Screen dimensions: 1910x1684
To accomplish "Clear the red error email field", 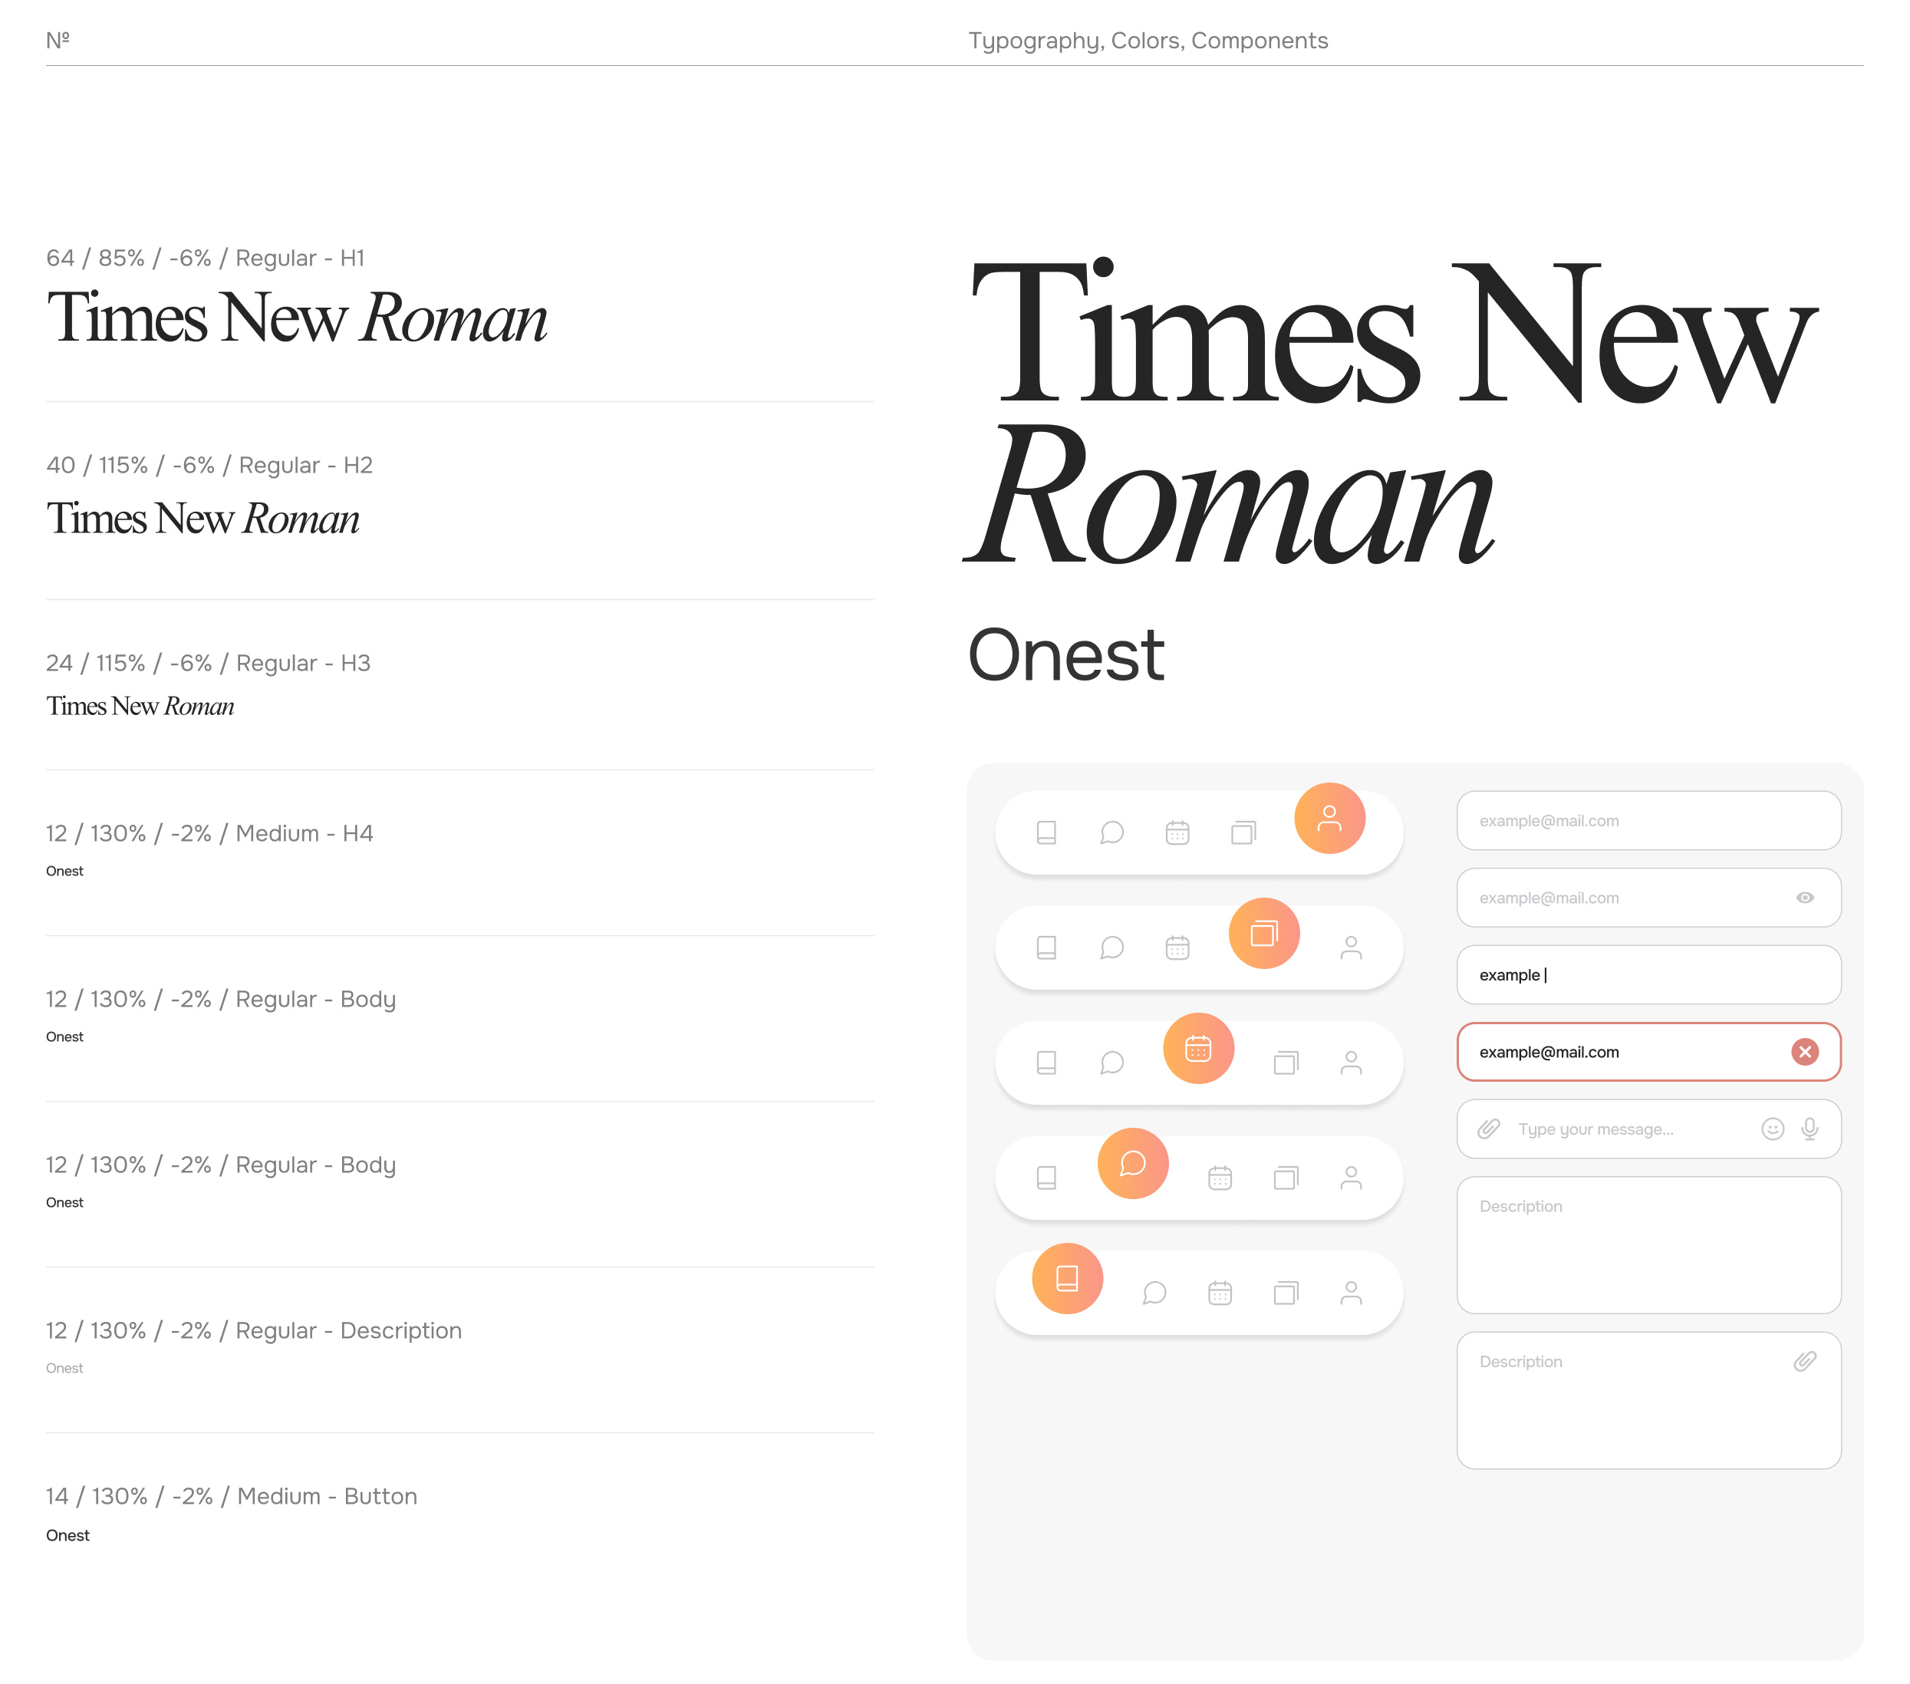I will pyautogui.click(x=1804, y=1051).
